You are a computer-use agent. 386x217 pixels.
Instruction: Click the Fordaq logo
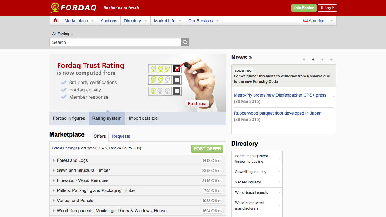click(x=73, y=8)
